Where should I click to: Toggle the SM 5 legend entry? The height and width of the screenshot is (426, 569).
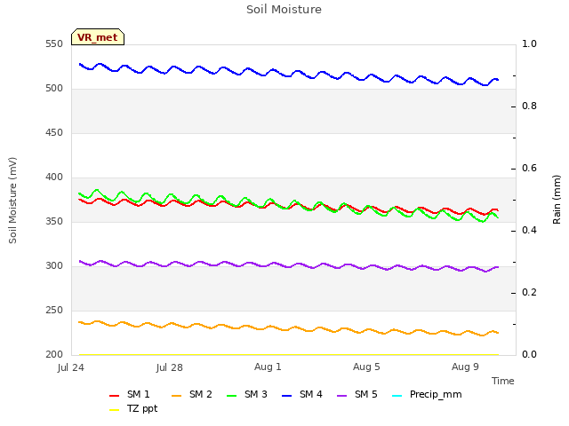point(357,394)
